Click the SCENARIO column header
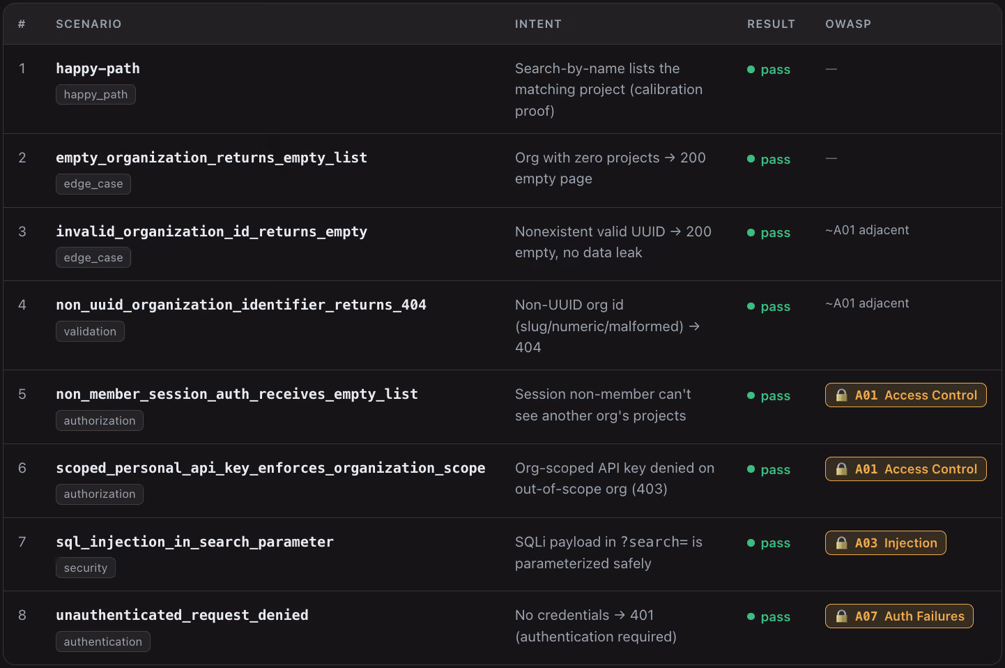This screenshot has height=668, width=1005. coord(89,24)
